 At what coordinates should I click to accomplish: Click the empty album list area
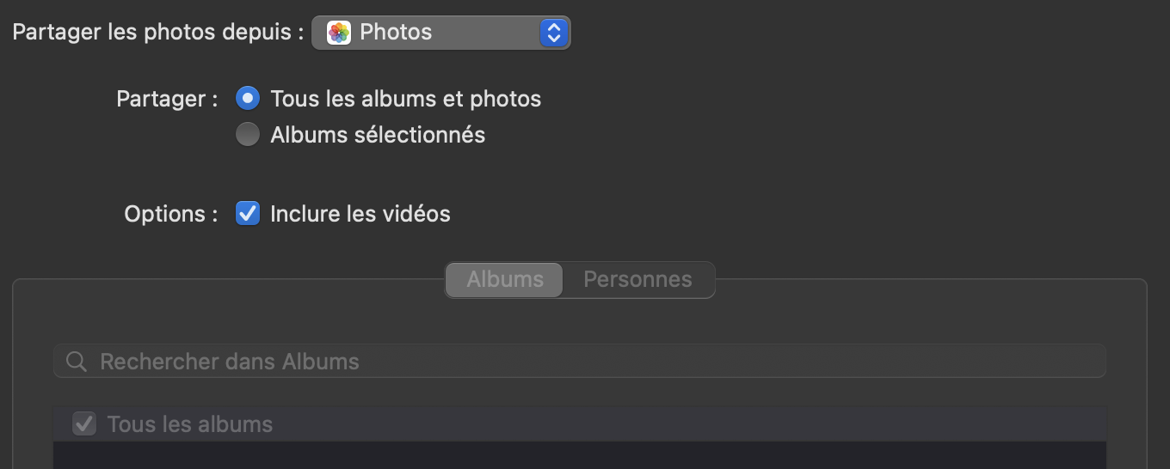[x=579, y=455]
